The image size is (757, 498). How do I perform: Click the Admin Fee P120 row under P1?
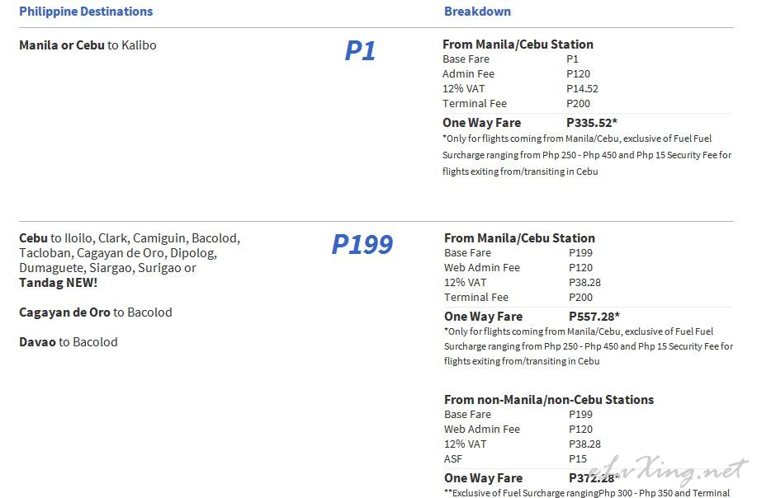coord(517,73)
